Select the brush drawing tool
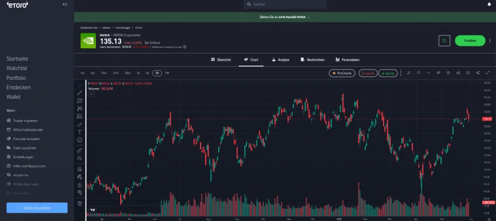 pos(79,124)
